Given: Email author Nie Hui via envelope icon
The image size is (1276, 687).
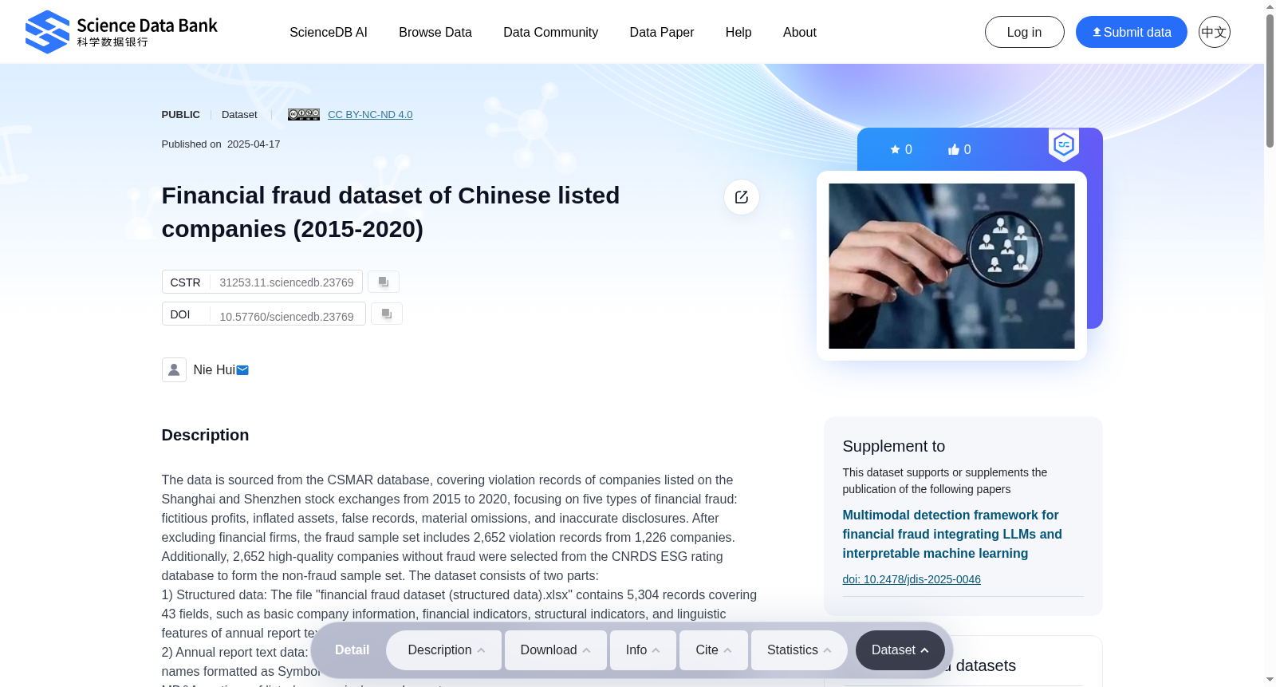Looking at the screenshot, I should coord(242,370).
